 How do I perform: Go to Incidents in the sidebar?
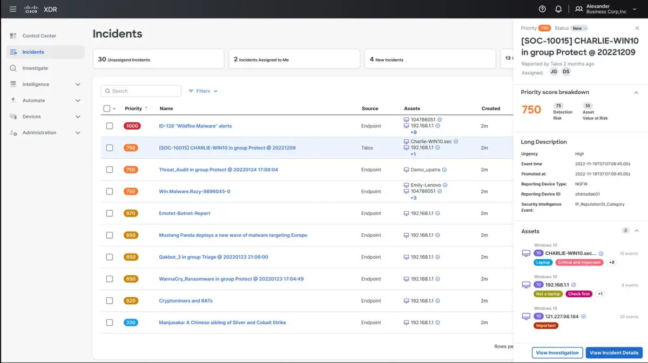[x=33, y=52]
